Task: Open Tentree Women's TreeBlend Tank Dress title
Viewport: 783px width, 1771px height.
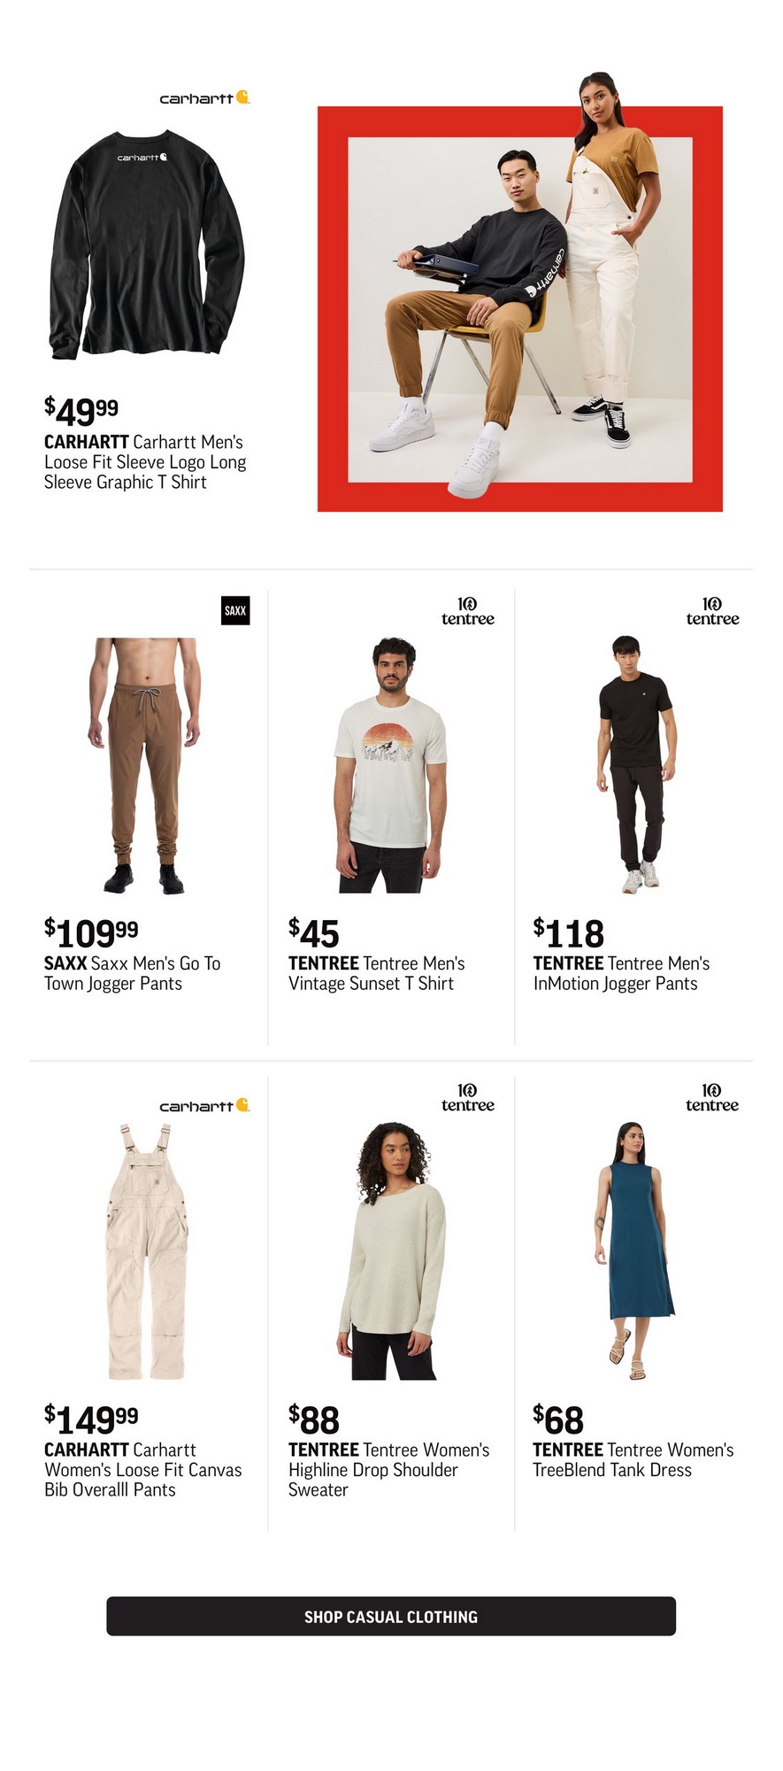Action: point(633,1460)
